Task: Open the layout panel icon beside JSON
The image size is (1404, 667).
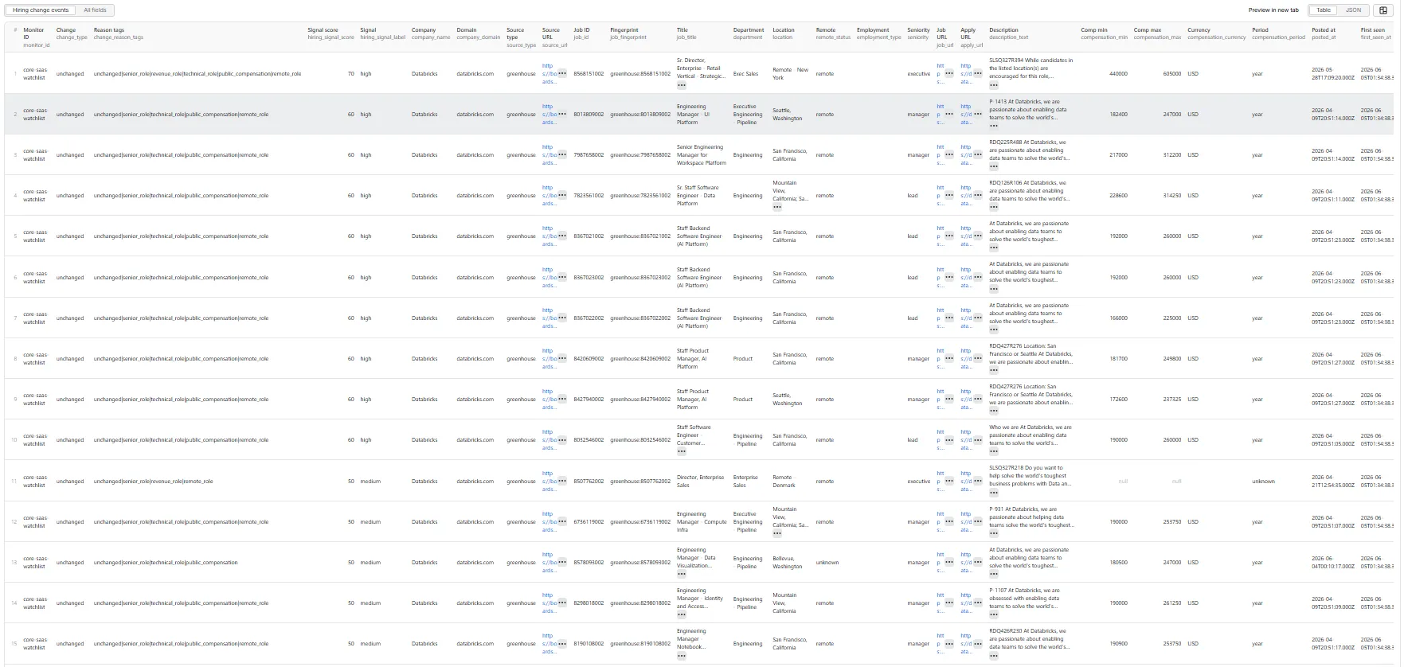Action: click(x=1383, y=10)
